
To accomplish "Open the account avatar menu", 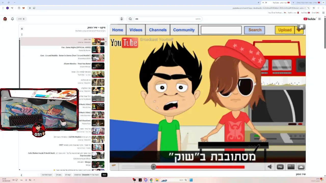I will 5,19.
